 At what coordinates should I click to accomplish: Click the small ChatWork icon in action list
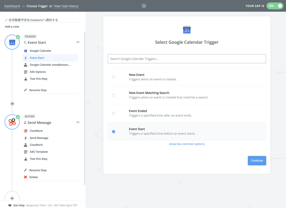coord(26,131)
